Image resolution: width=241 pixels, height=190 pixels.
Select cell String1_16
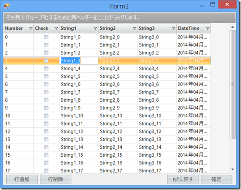tap(78, 163)
